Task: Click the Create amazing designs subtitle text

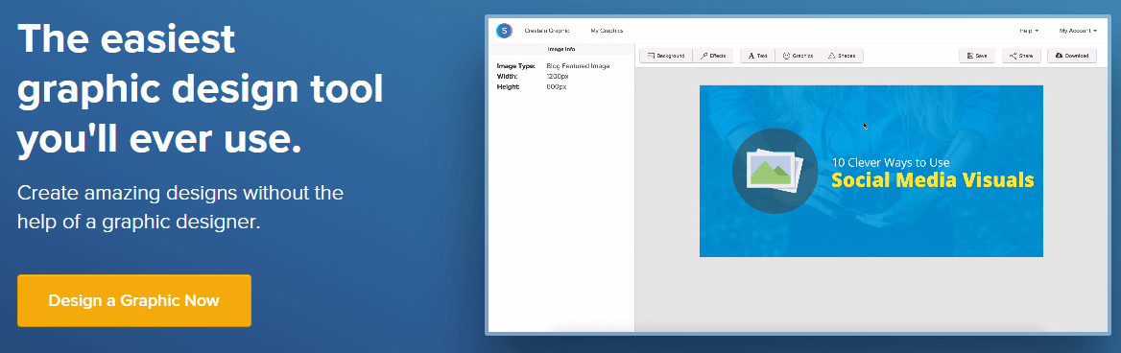Action: [x=180, y=207]
